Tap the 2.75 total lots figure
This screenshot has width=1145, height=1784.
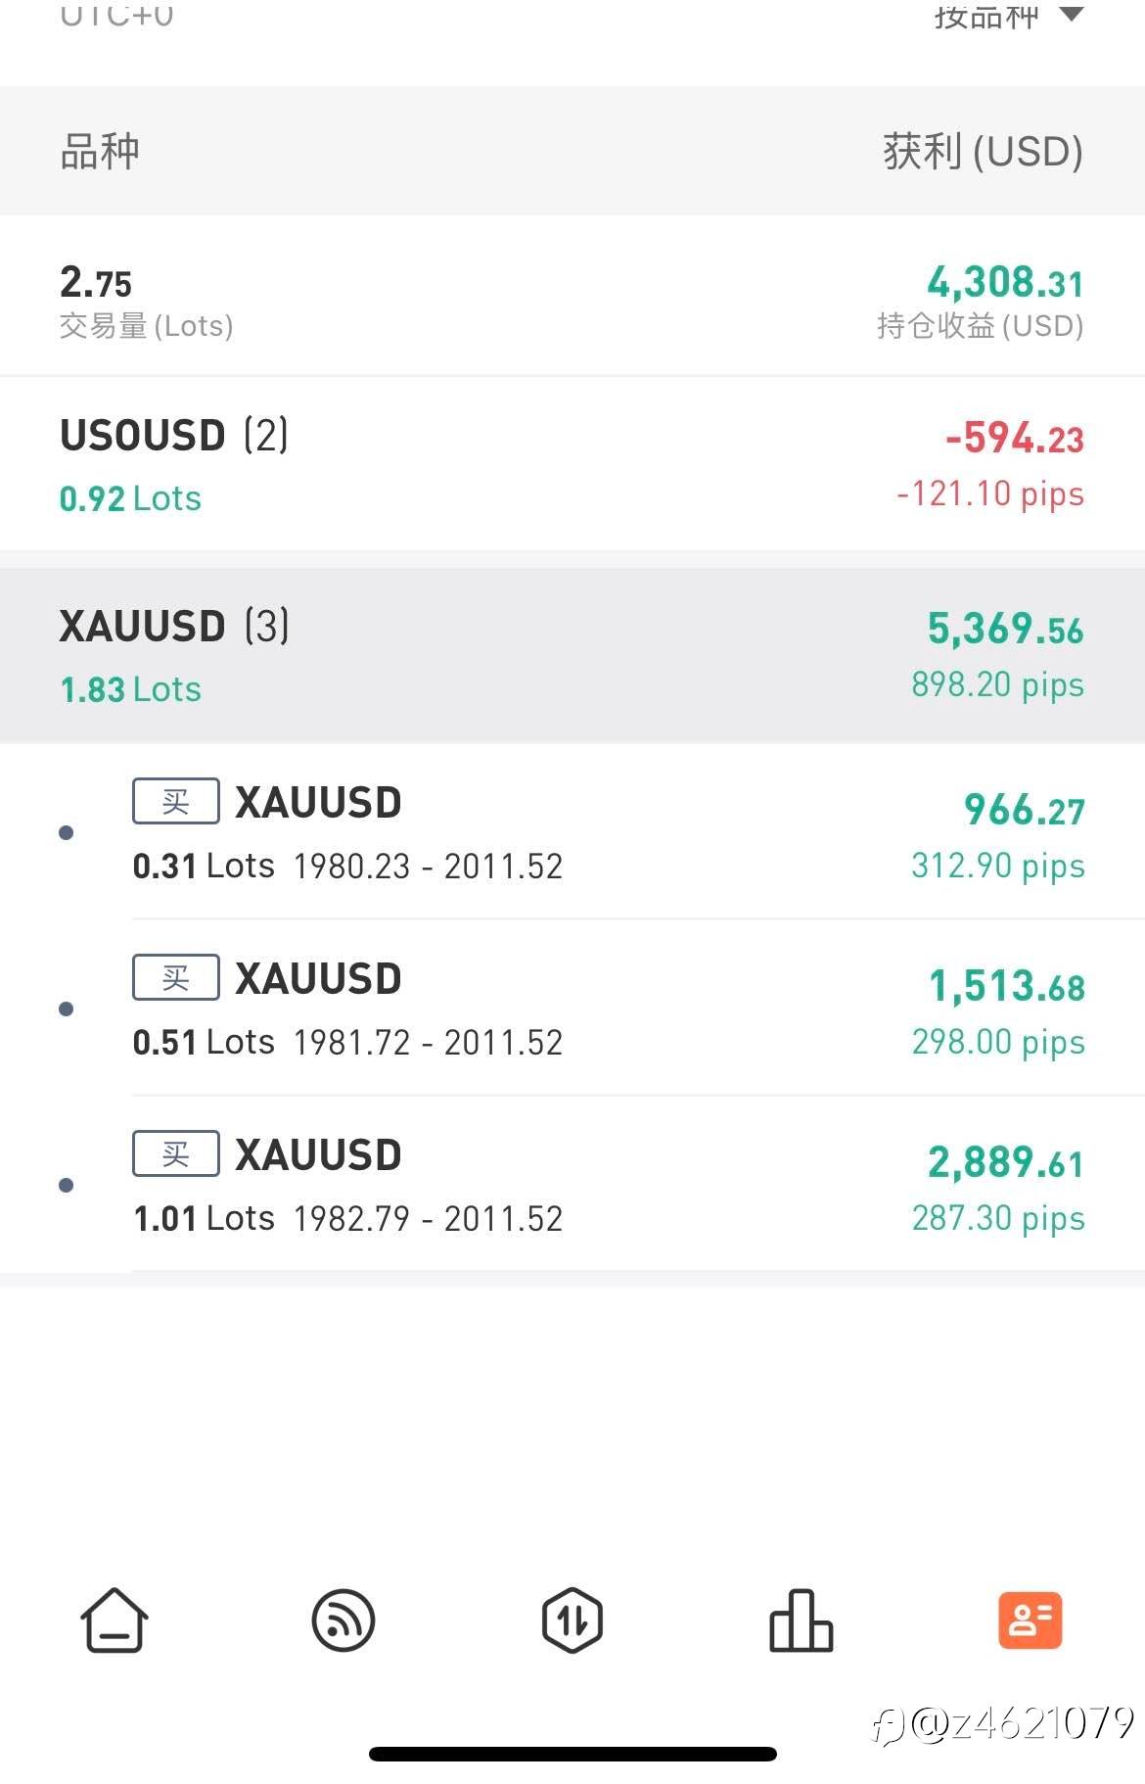tap(96, 284)
